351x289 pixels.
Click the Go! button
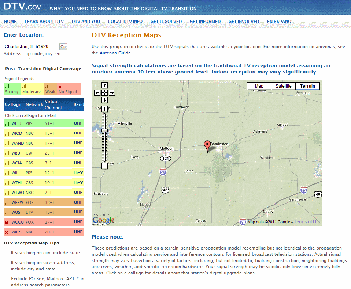coord(63,47)
